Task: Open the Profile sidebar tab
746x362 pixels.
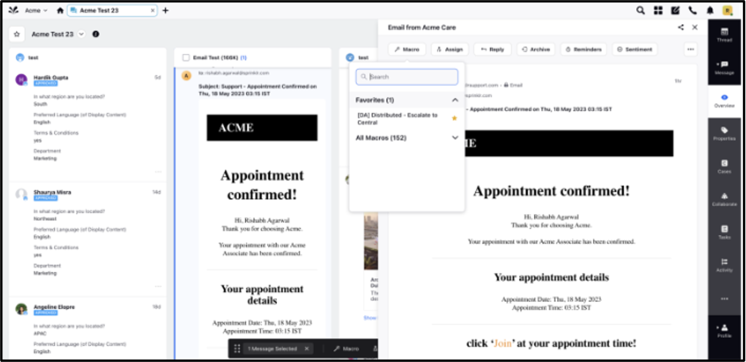Action: point(724,331)
